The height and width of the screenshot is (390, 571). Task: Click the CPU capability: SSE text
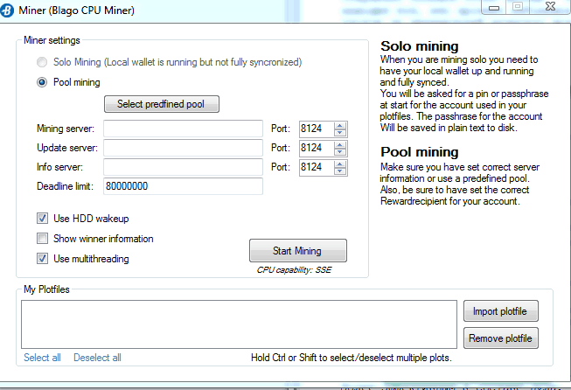coord(294,270)
